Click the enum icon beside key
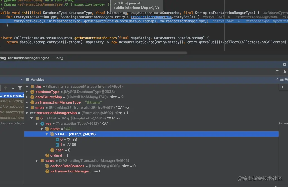The width and height of the screenshot is (288, 187). tap(42, 124)
